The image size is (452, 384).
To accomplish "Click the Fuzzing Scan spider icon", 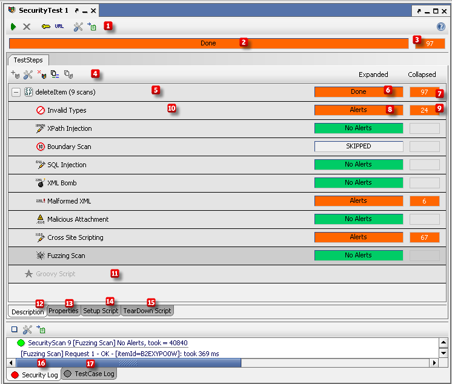I will (x=41, y=255).
